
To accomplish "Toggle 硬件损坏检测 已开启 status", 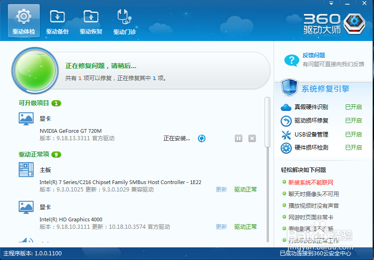I will tap(353, 147).
